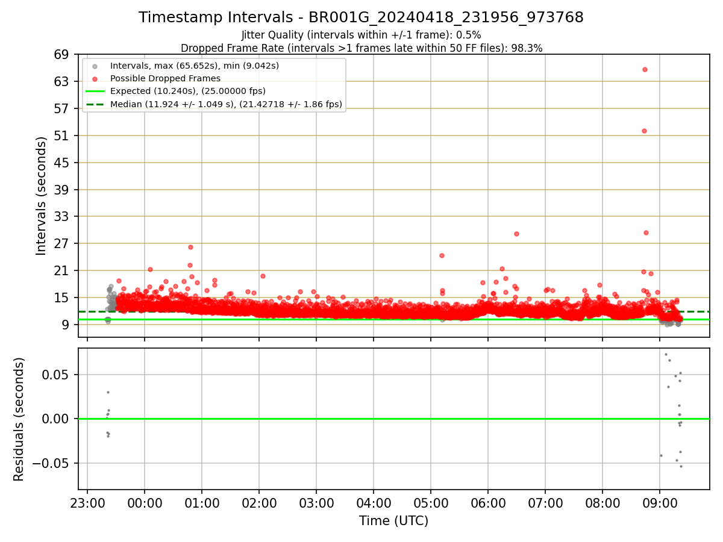Click the residuals tick label 0.00
This screenshot has height=542, width=723.
pos(57,419)
